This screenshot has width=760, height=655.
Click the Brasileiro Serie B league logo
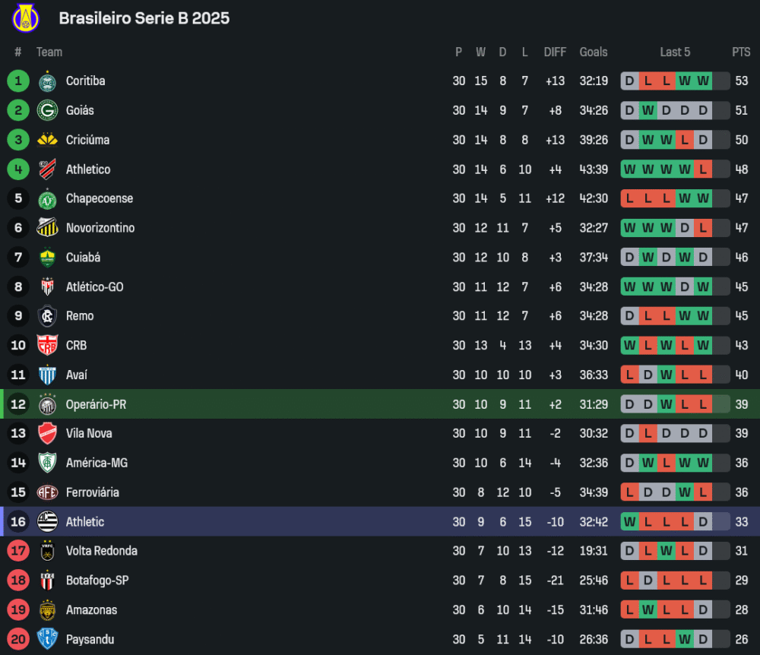point(26,18)
